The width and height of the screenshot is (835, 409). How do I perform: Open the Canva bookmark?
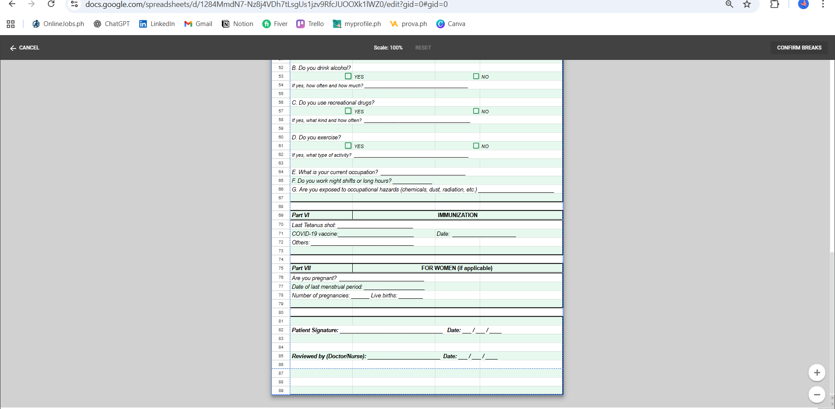point(451,24)
